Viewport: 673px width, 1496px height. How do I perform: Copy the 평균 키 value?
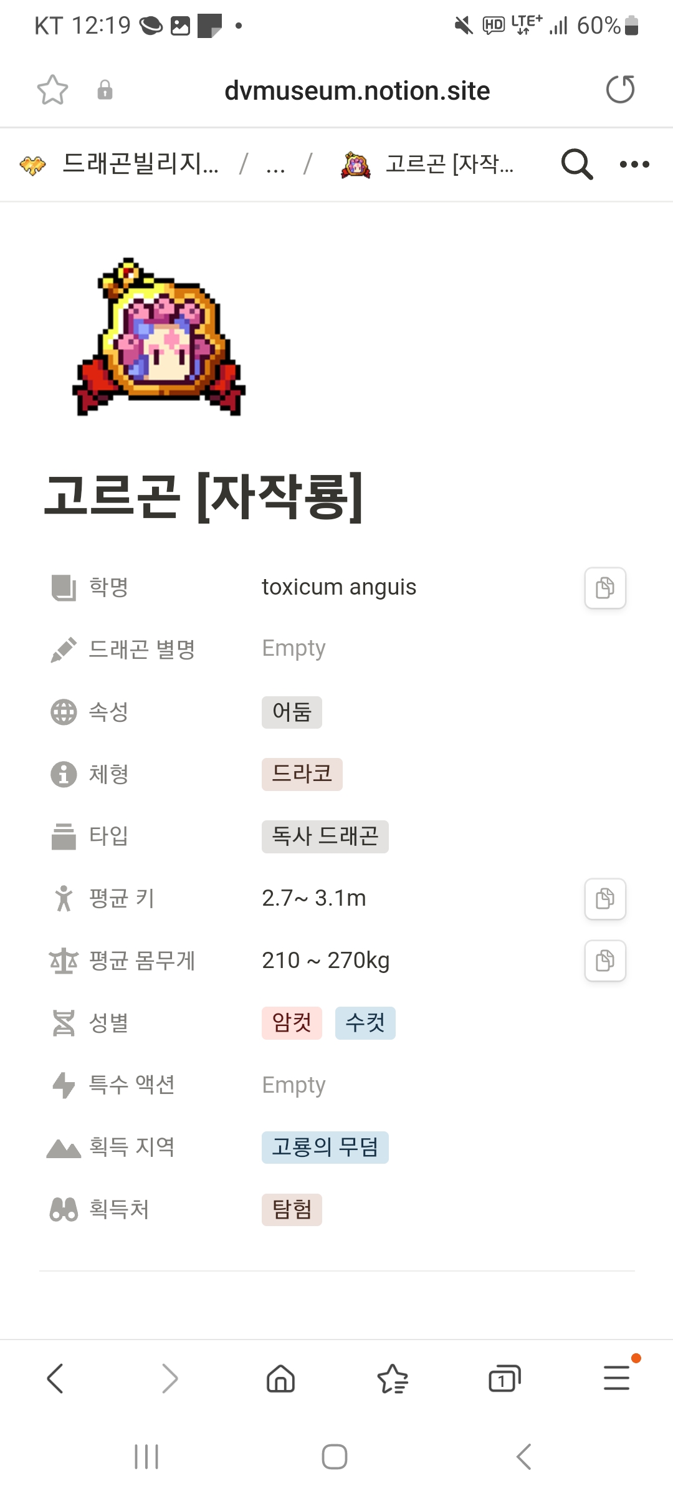click(x=605, y=899)
